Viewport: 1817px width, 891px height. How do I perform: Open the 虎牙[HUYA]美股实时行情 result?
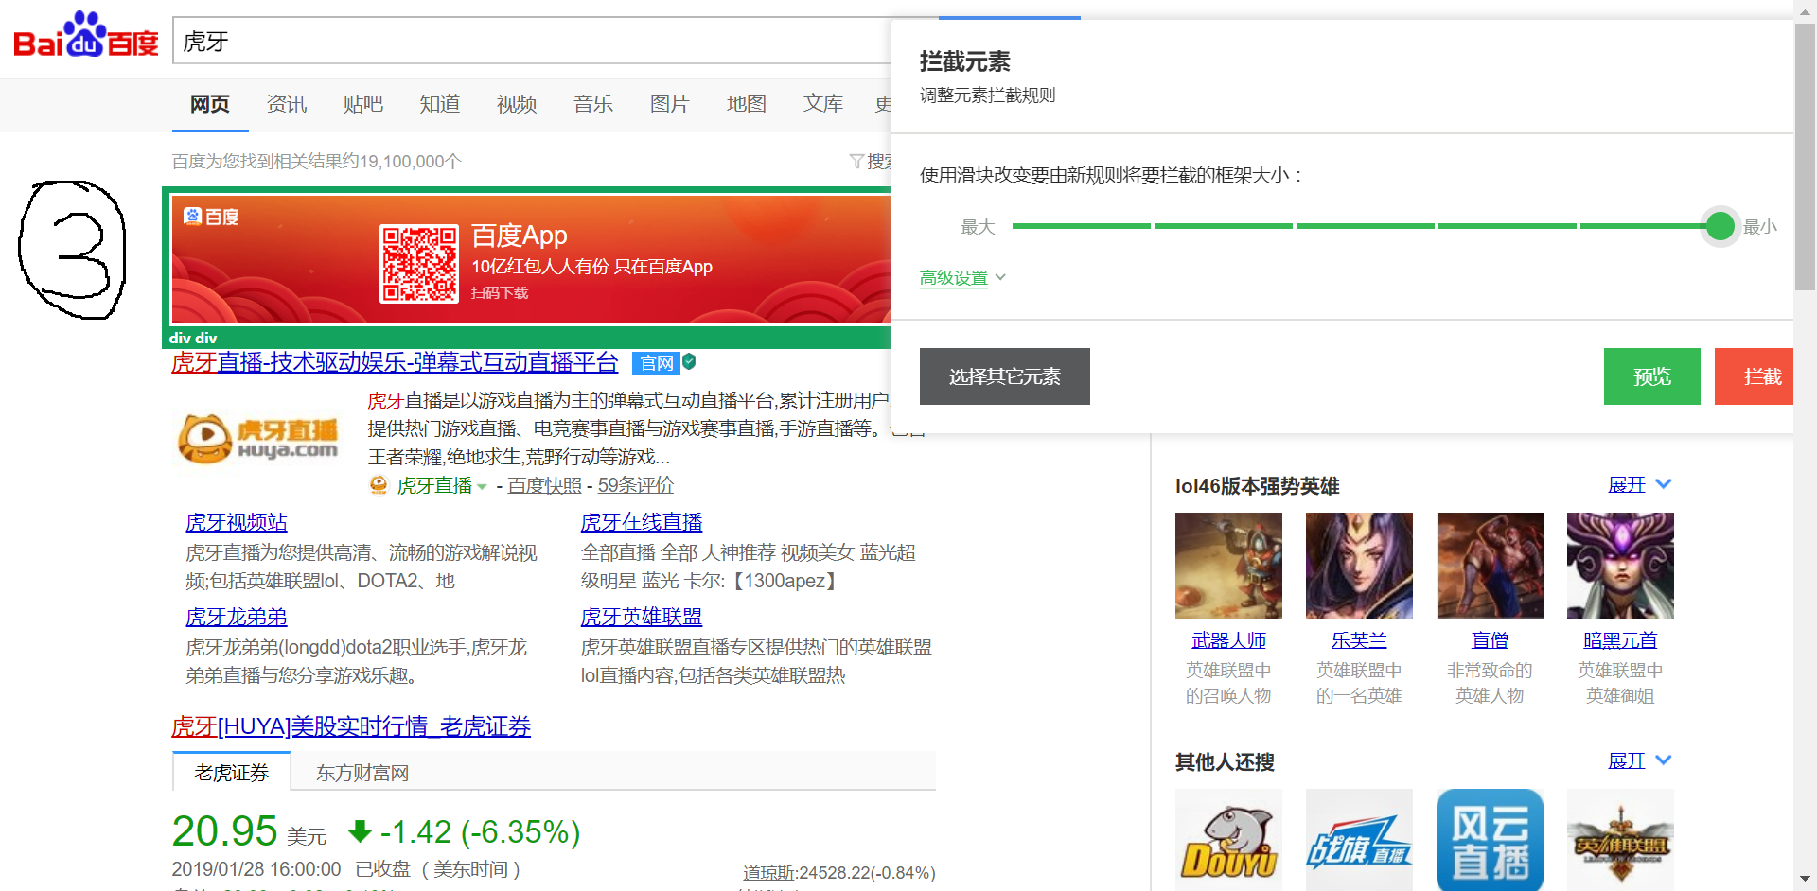pyautogui.click(x=351, y=726)
